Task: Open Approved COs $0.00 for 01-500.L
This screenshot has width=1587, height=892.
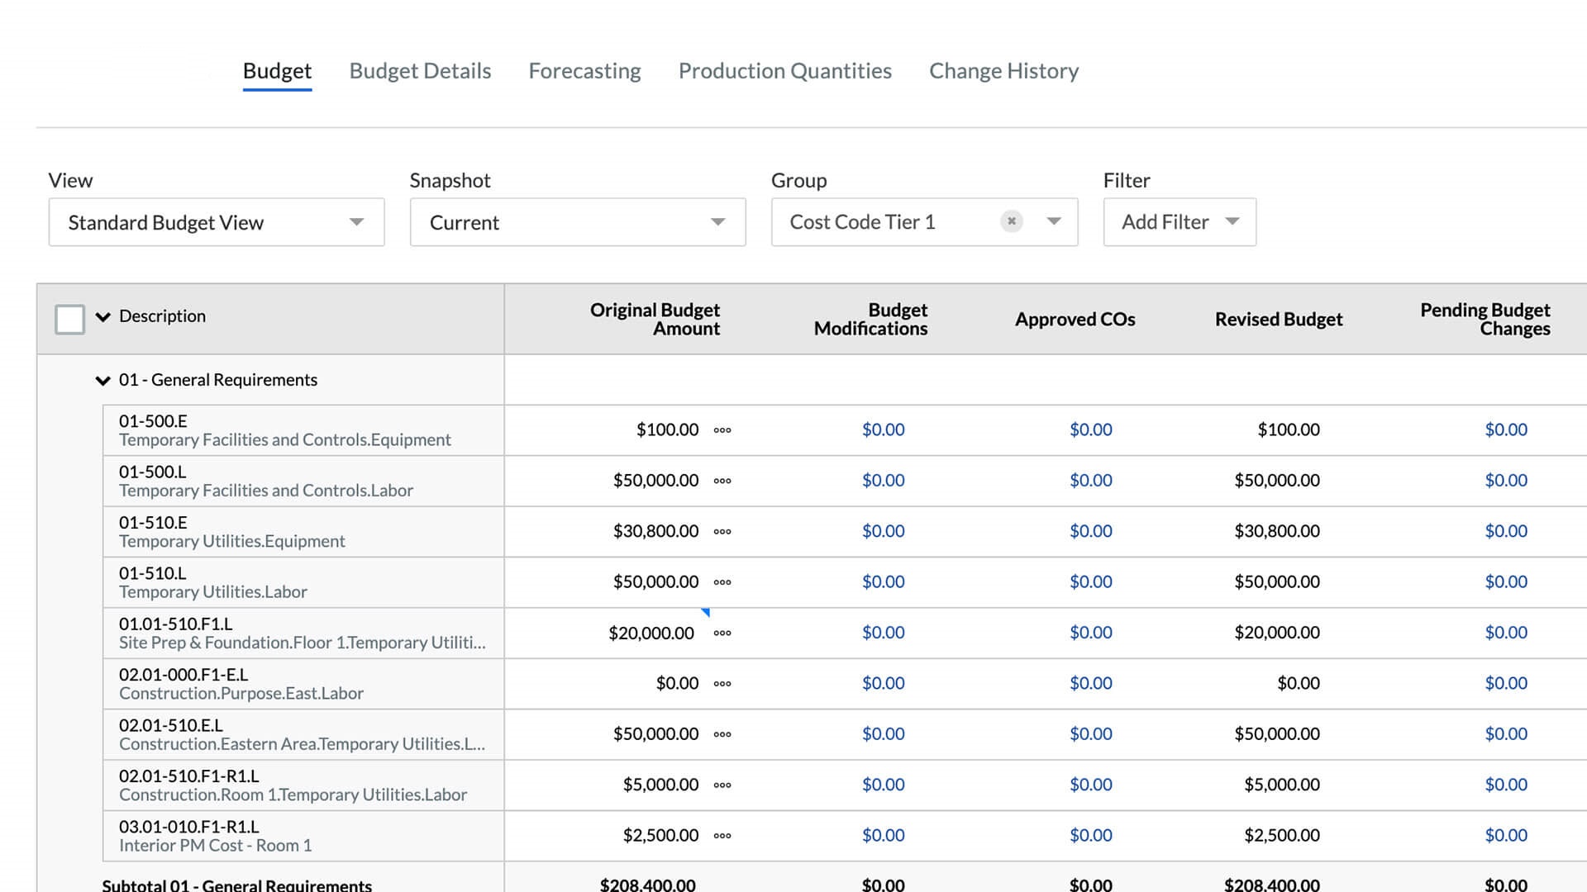Action: (1091, 480)
